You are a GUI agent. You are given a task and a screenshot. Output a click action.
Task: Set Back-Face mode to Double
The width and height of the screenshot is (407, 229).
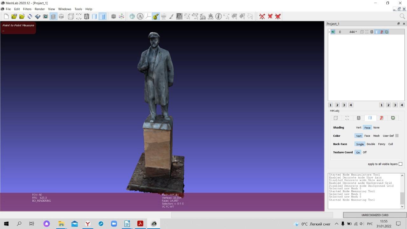tap(371, 144)
